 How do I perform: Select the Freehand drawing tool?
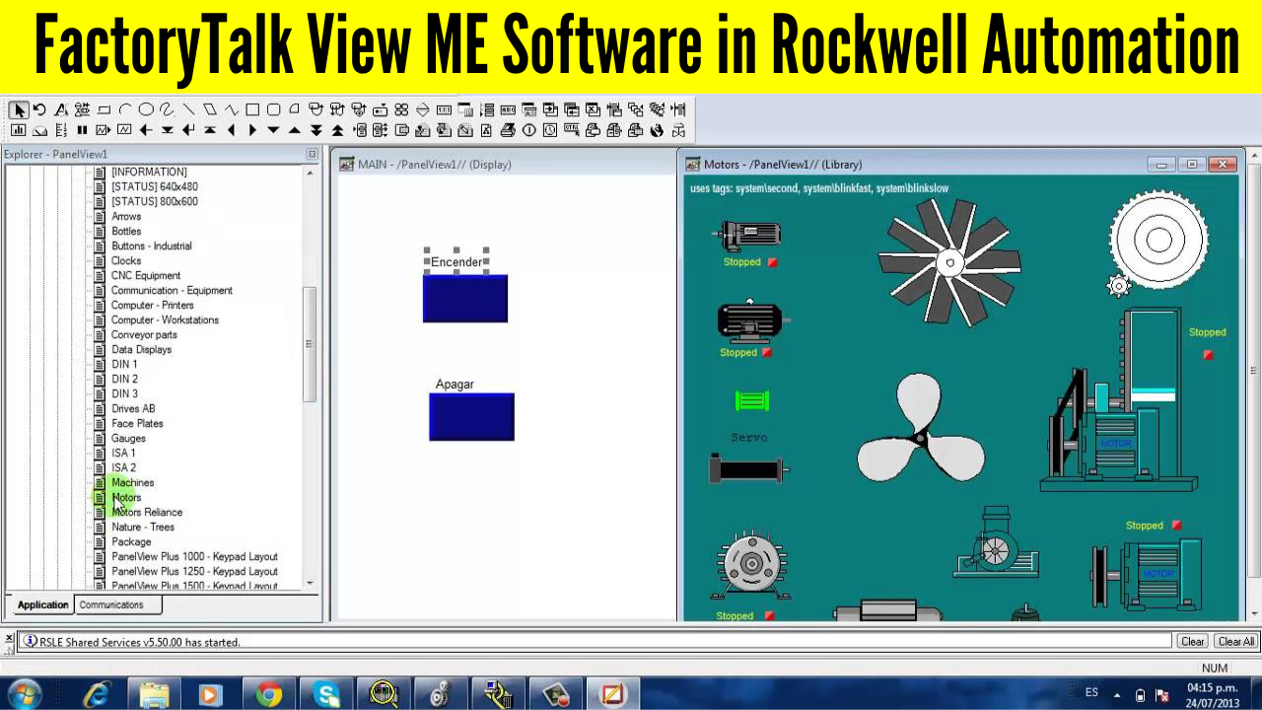167,109
